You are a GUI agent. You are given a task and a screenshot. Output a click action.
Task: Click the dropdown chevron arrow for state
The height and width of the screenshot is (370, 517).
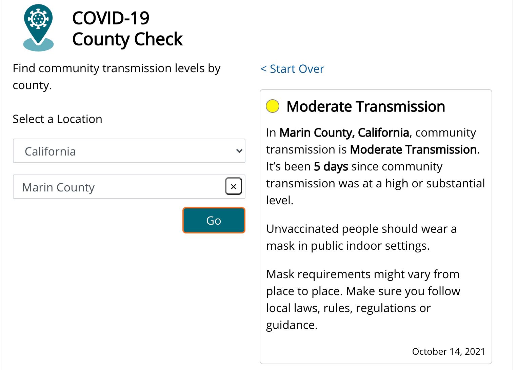coord(239,151)
